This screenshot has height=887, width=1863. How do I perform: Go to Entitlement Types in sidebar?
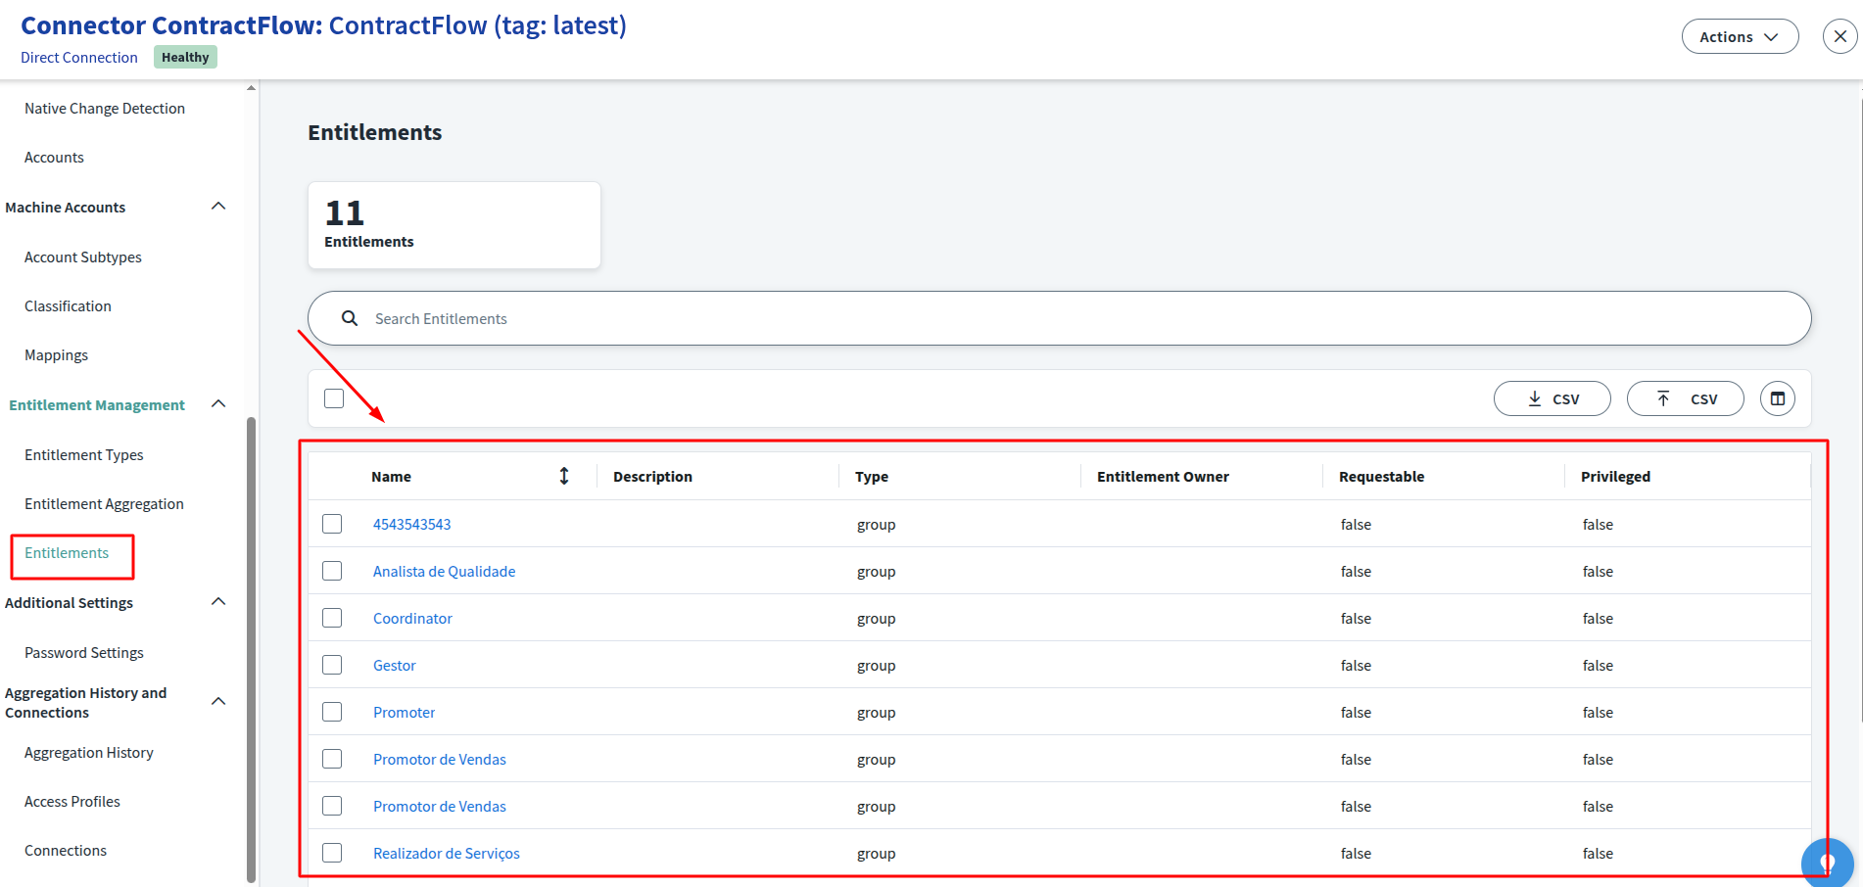pyautogui.click(x=84, y=455)
